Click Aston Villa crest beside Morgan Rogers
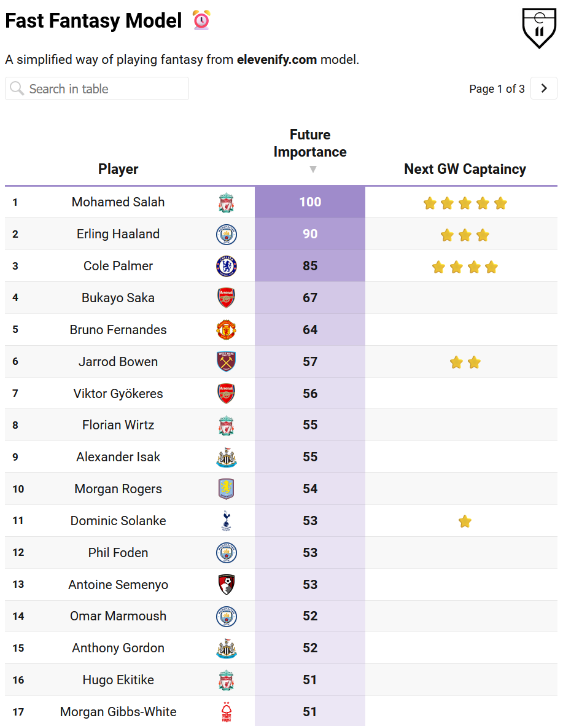Screen dimensions: 563x726 click(227, 489)
